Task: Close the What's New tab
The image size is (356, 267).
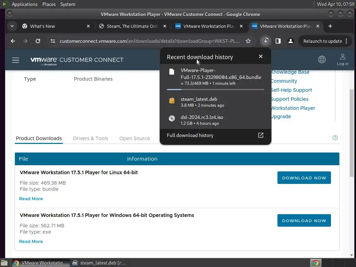Action: coord(88,26)
